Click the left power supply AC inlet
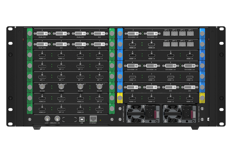Image resolution: width=233 pixels, height=155 pixels. point(150,113)
